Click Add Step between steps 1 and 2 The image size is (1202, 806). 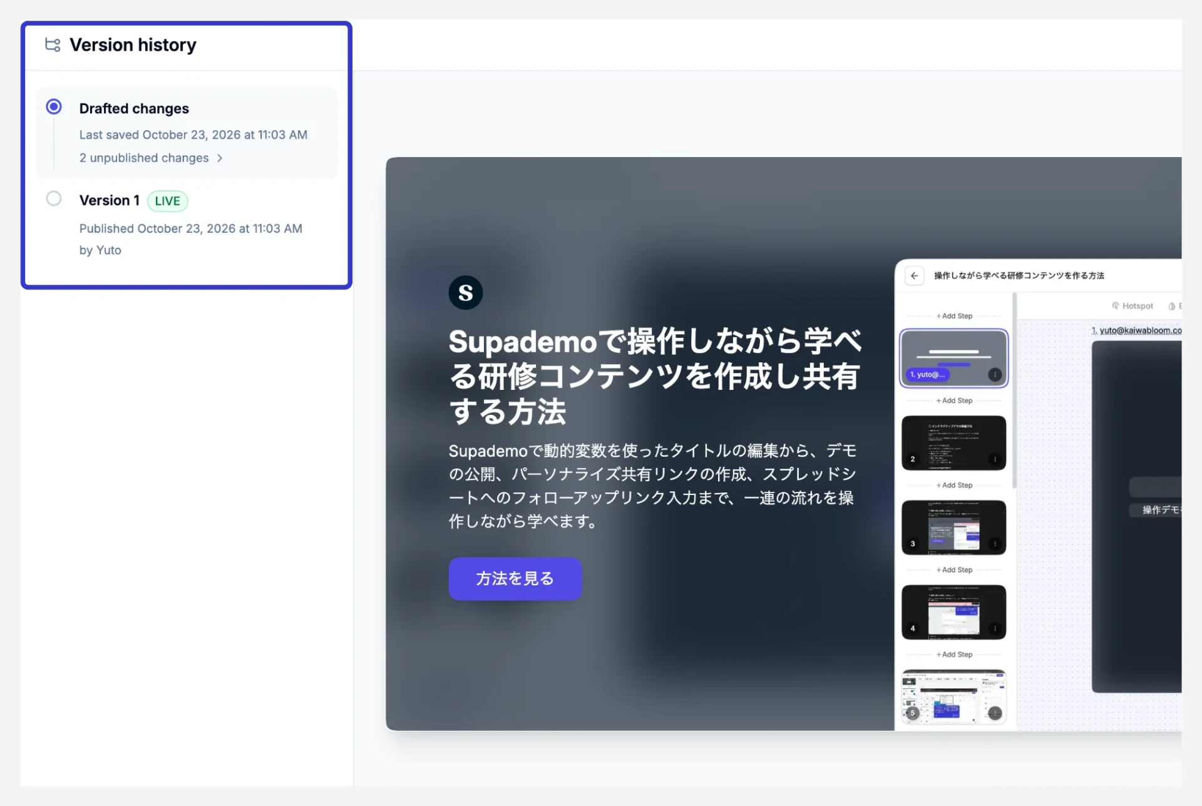[x=954, y=400]
